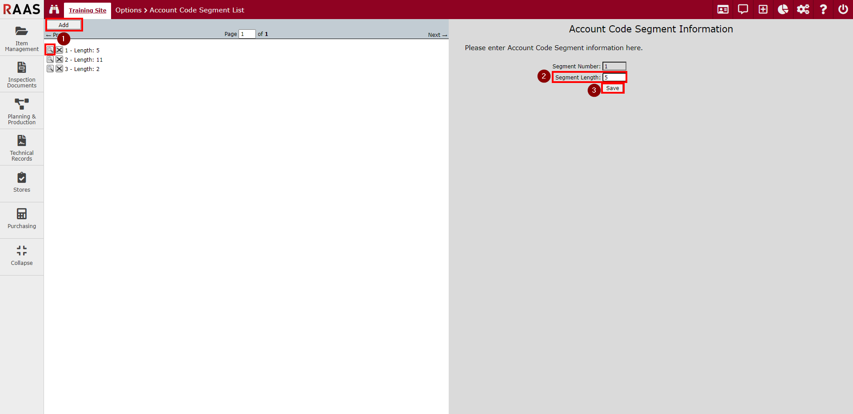853x414 pixels.
Task: Open the Item Management section
Action: pos(21,38)
